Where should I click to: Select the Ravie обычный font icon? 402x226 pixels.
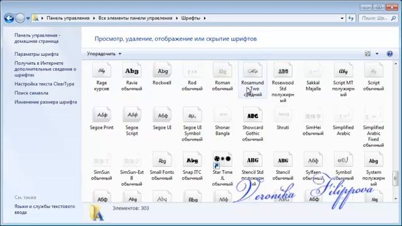pos(132,70)
